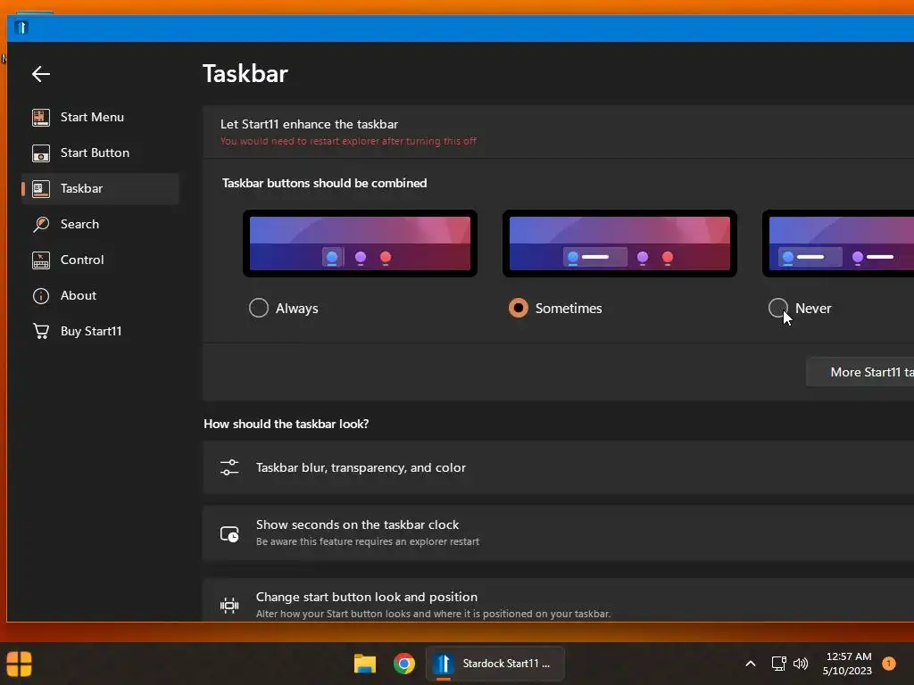Click the Start Menu sidebar icon
This screenshot has width=914, height=685.
(x=41, y=117)
